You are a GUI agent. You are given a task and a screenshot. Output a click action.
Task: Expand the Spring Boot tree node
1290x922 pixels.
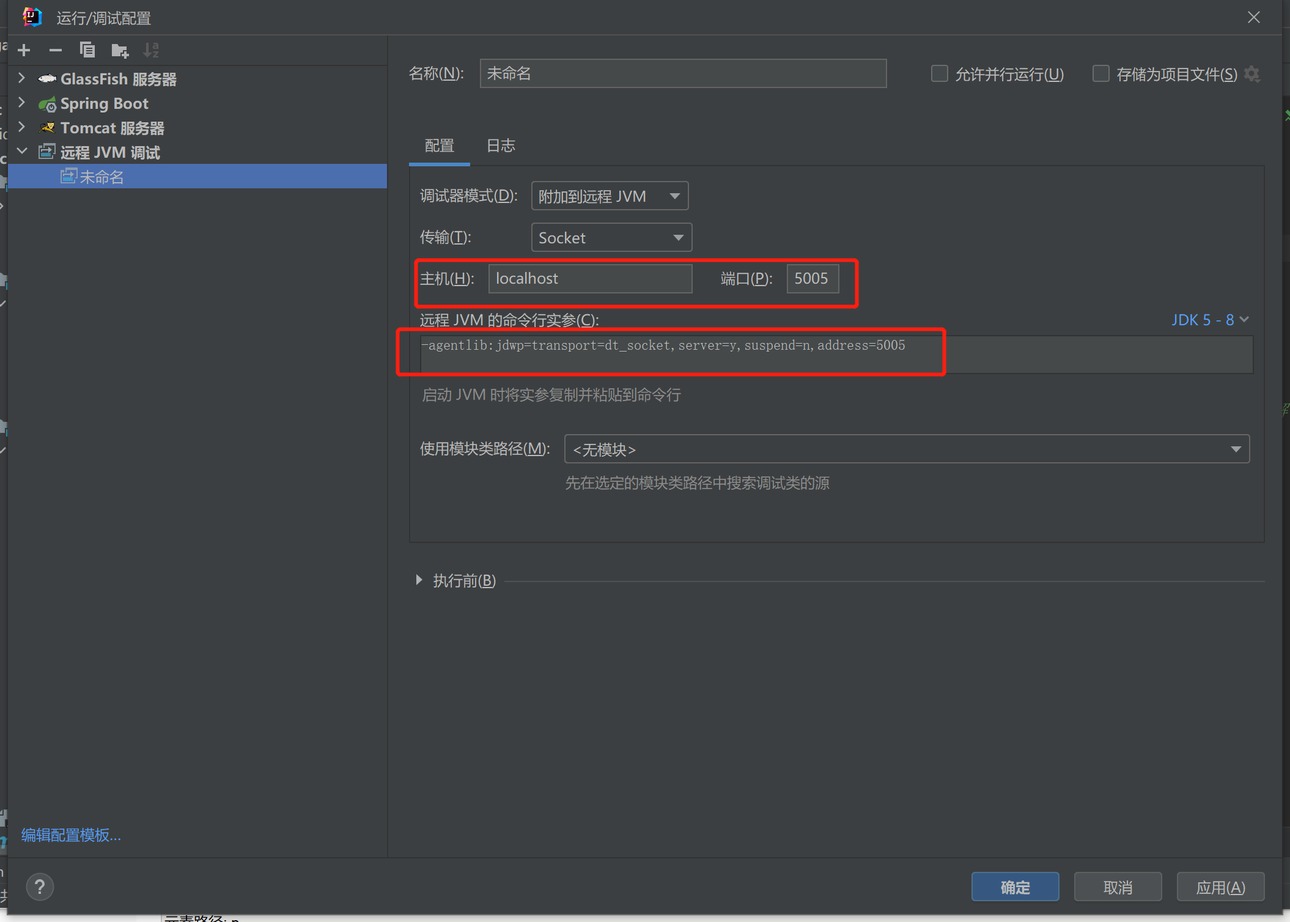[x=22, y=103]
